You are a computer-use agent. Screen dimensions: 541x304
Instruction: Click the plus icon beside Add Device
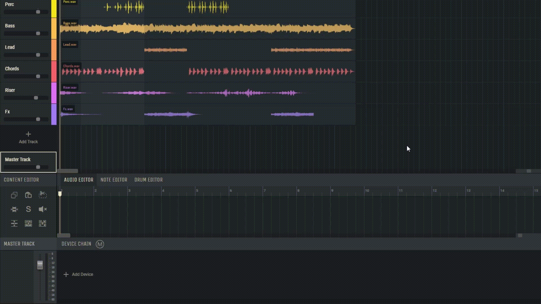[x=66, y=274]
